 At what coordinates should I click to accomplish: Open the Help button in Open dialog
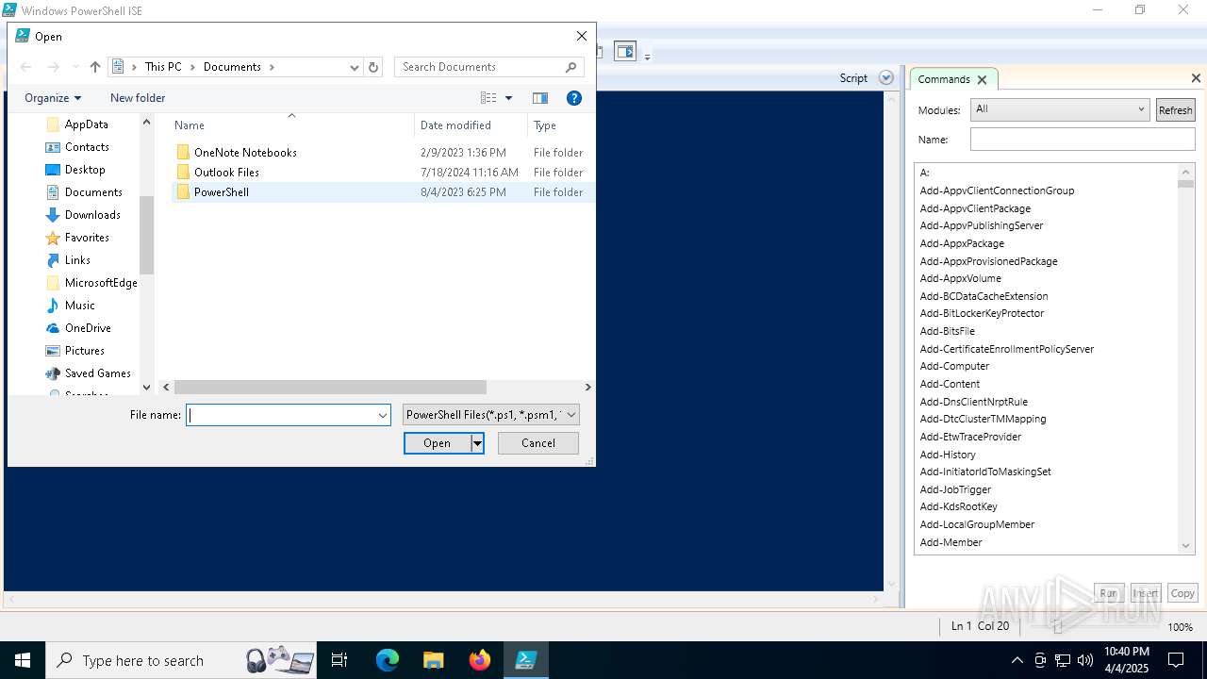tap(573, 98)
